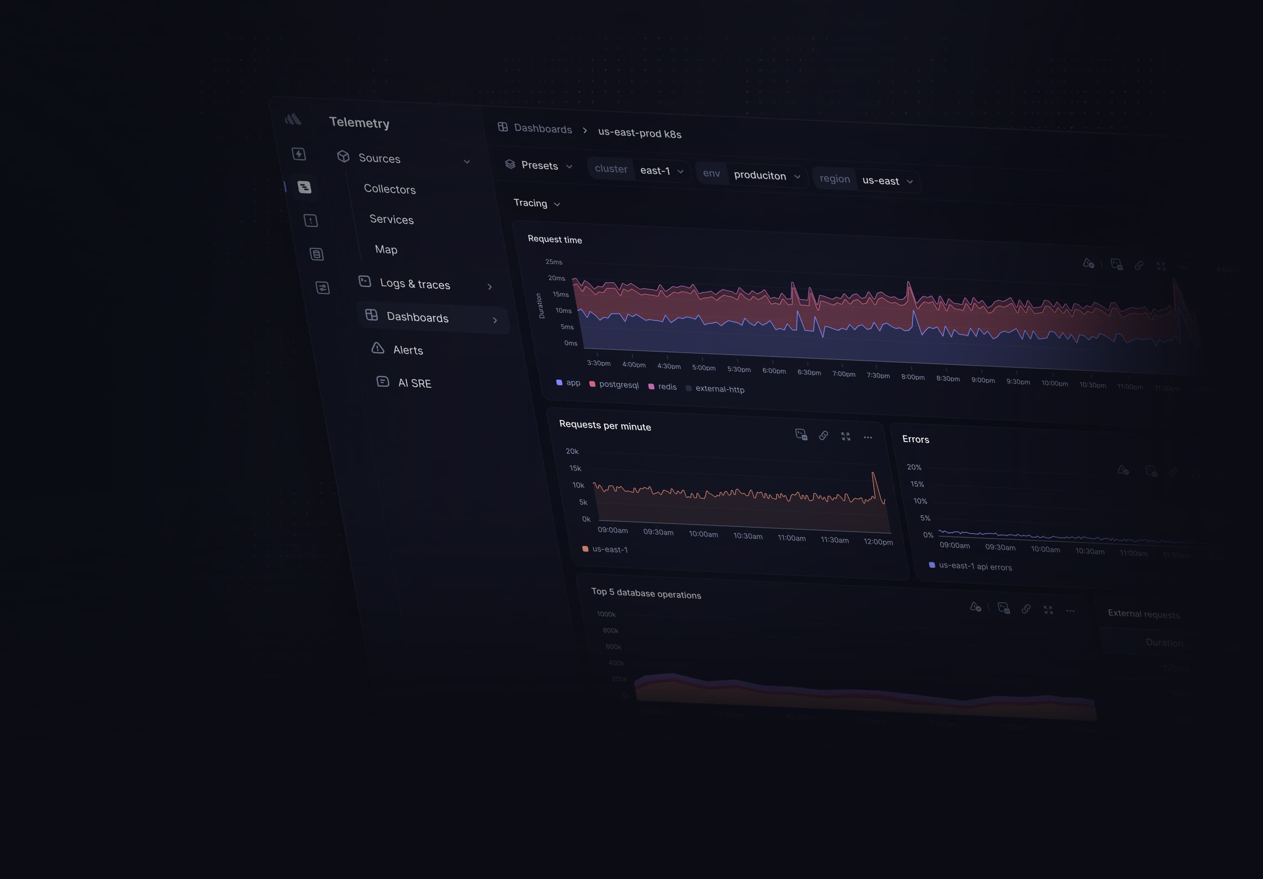Copy link of Requests per minute chart
Image resolution: width=1263 pixels, height=879 pixels.
824,435
